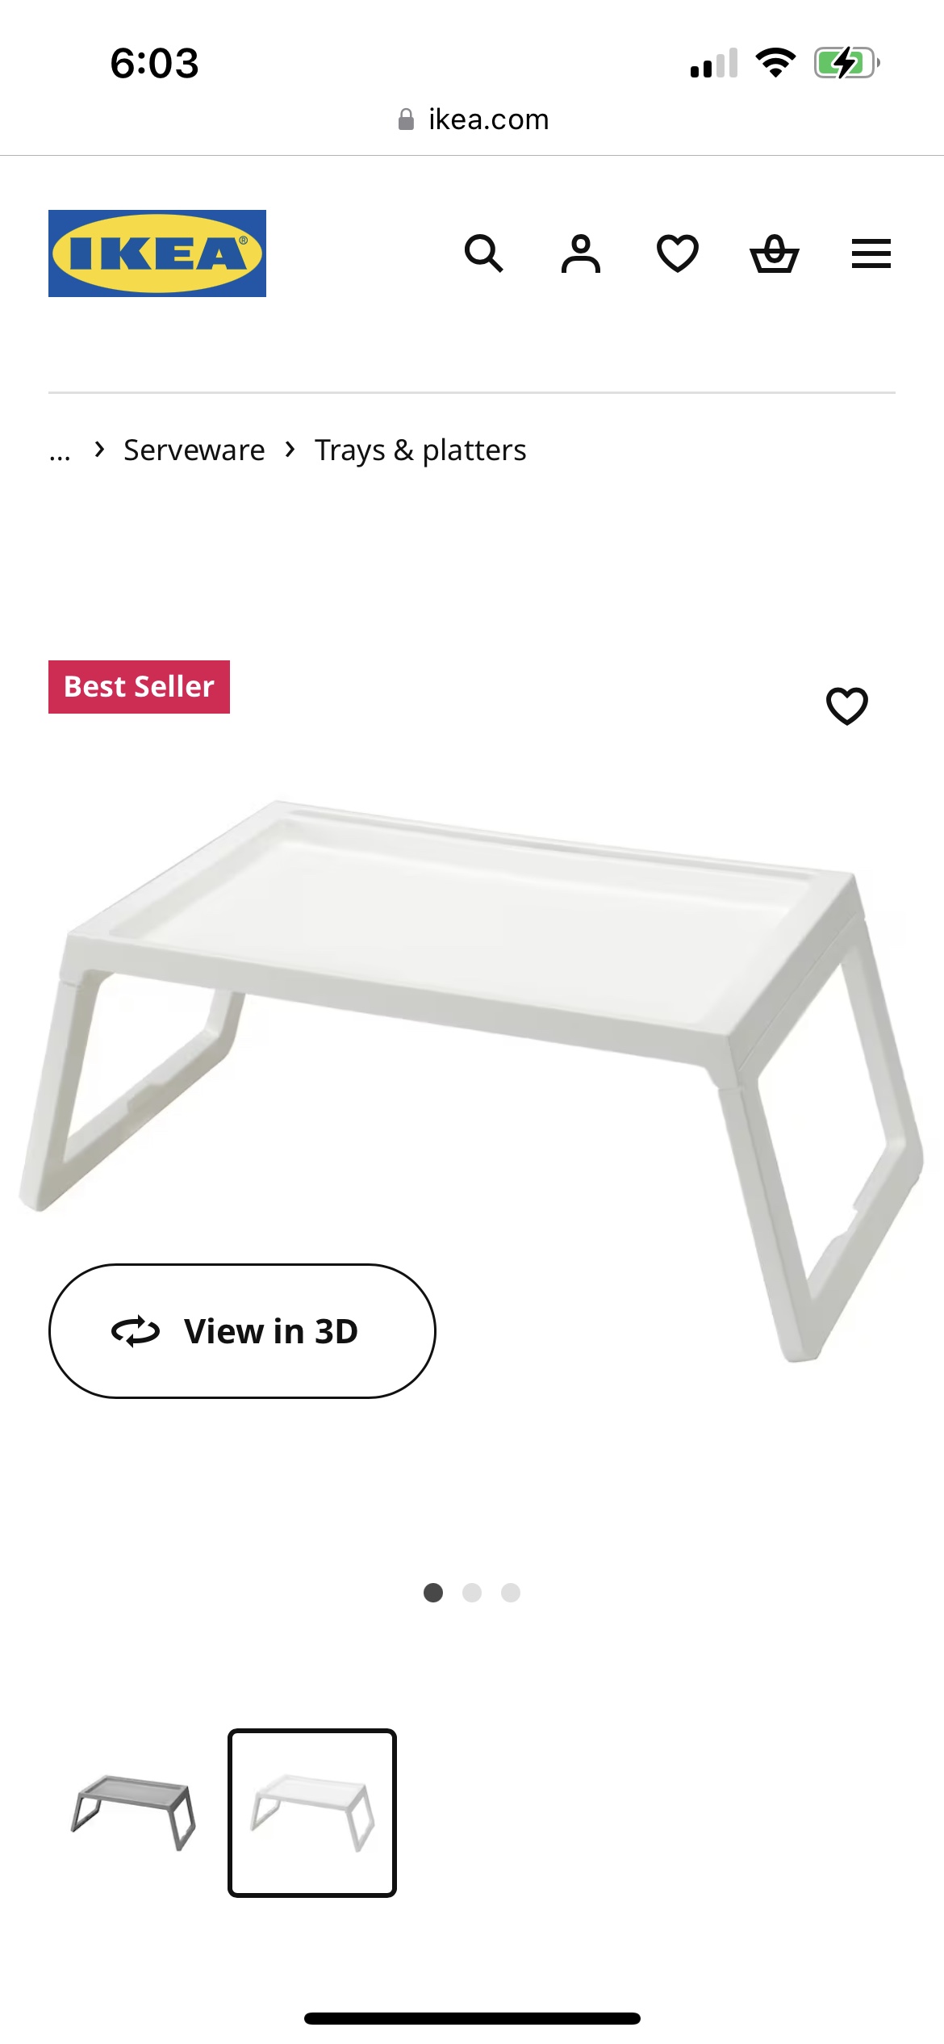Image resolution: width=944 pixels, height=2044 pixels.
Task: Open the hamburger menu
Action: [871, 253]
